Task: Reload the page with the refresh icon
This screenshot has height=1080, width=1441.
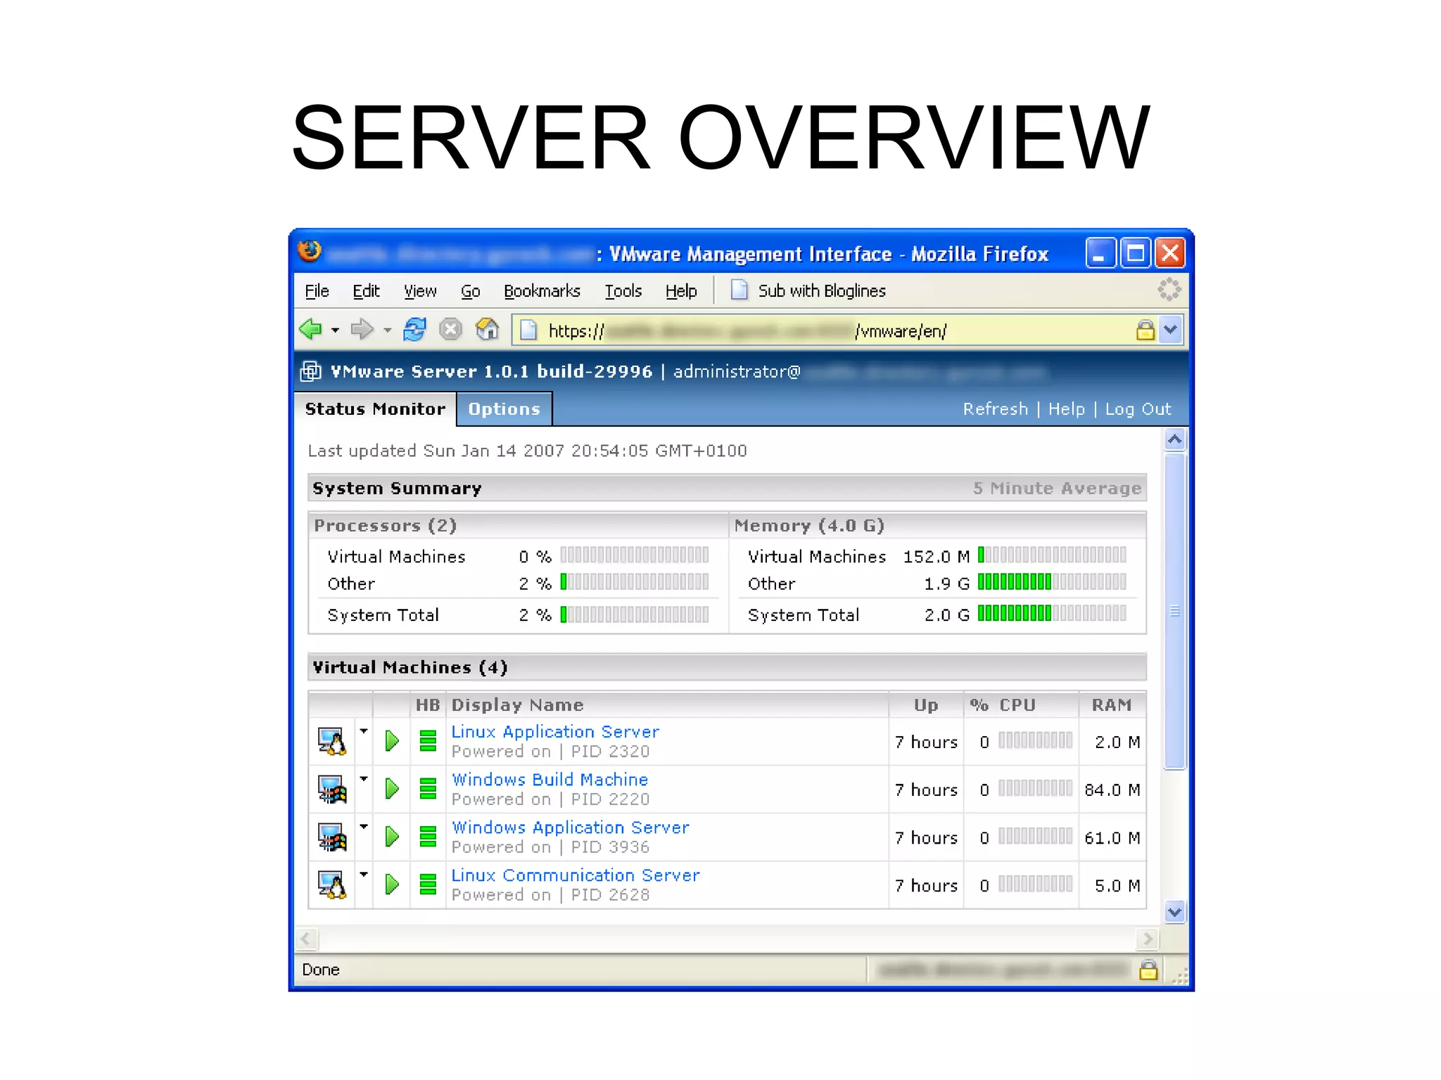Action: (415, 329)
